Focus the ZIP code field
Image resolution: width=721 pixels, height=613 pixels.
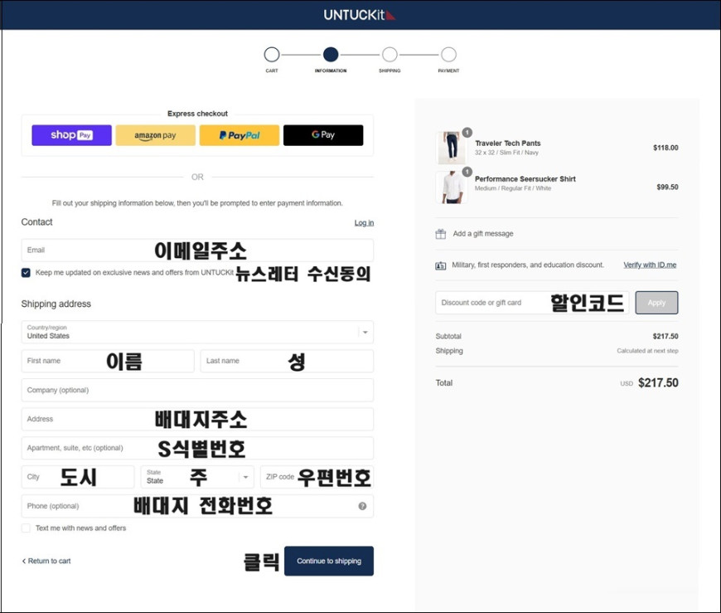(x=317, y=477)
